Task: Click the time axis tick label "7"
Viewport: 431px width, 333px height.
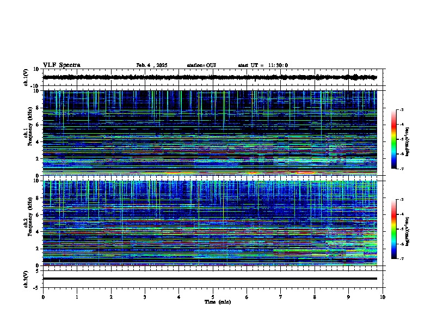Action: (281, 297)
